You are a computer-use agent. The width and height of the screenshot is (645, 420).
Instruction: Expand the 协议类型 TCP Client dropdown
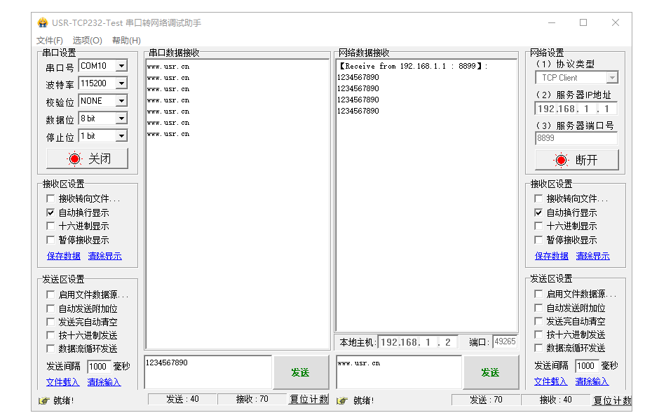pyautogui.click(x=611, y=78)
